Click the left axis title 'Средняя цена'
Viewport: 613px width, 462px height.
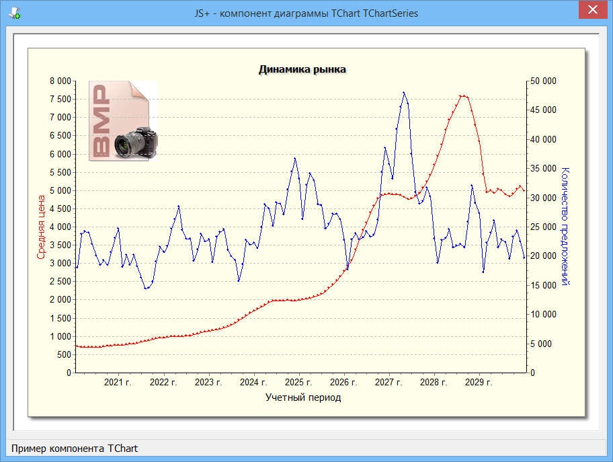point(41,227)
